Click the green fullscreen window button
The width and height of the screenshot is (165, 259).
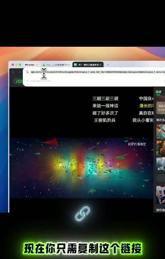(20, 65)
